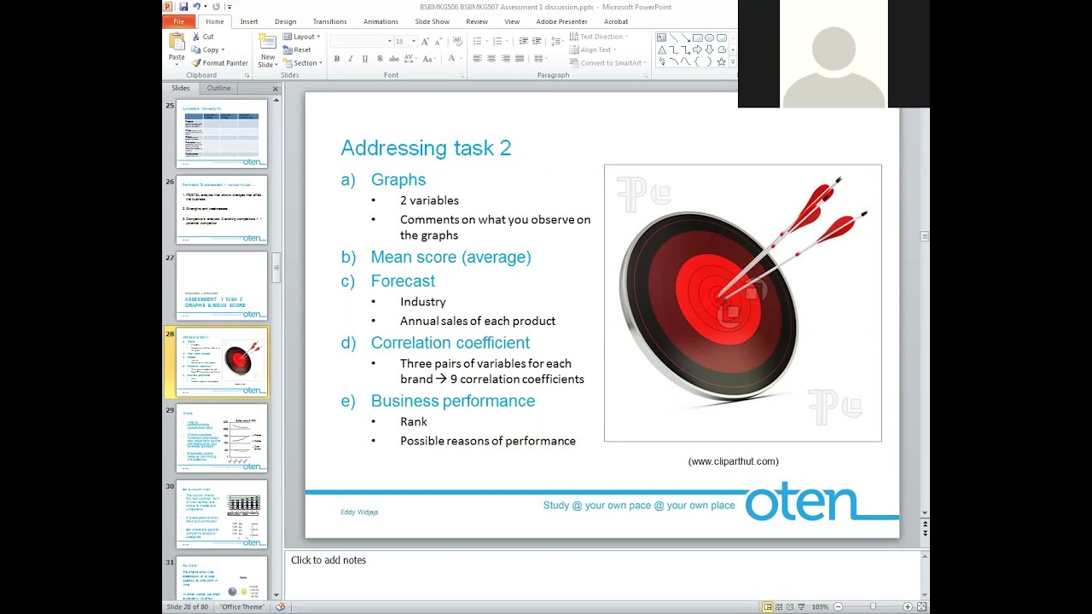Close the slides pane with the X

click(276, 89)
